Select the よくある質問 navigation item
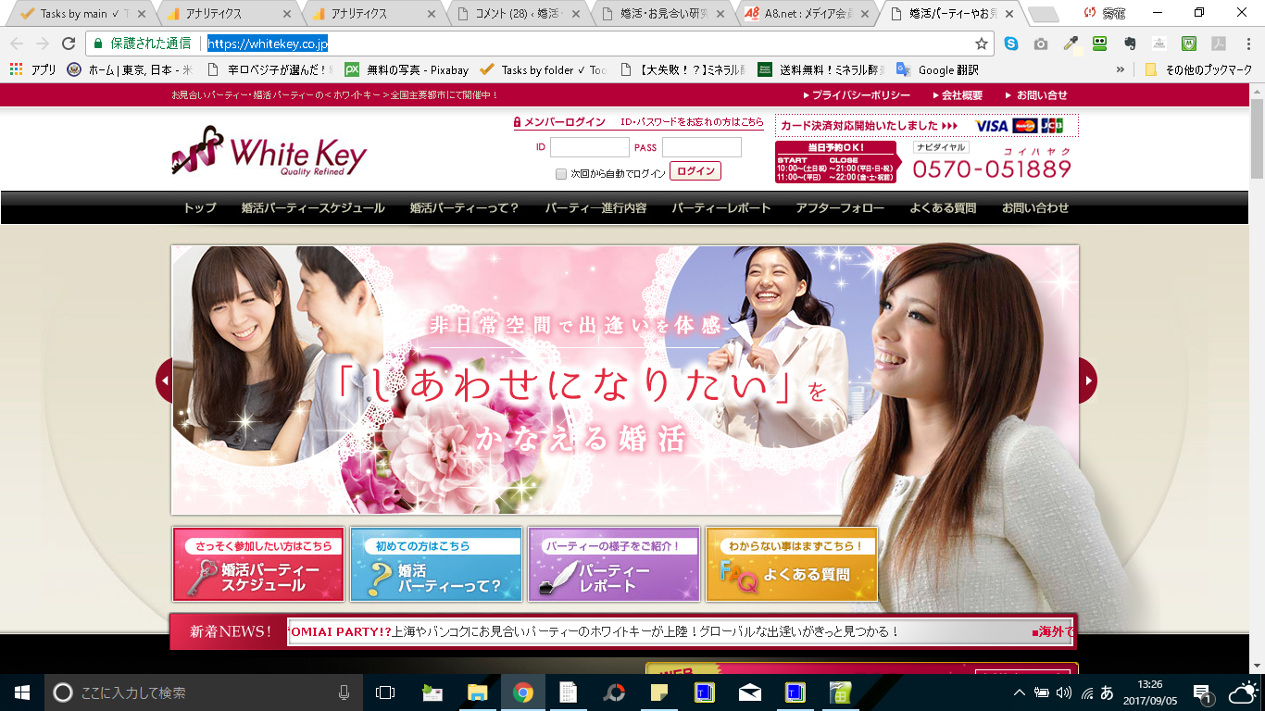 (943, 208)
